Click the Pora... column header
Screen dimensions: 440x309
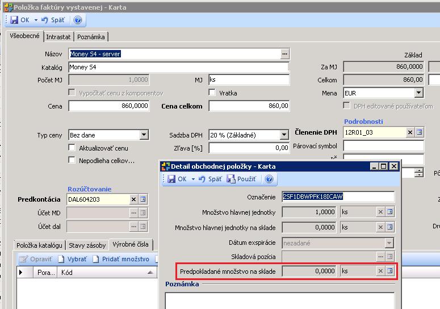46,273
